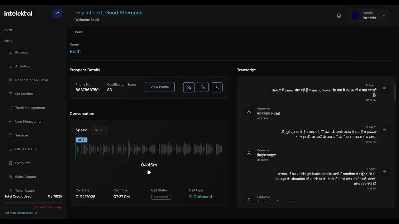This screenshot has width=399, height=224.
Task: Click the external link arrow icon
Action: click(36, 213)
